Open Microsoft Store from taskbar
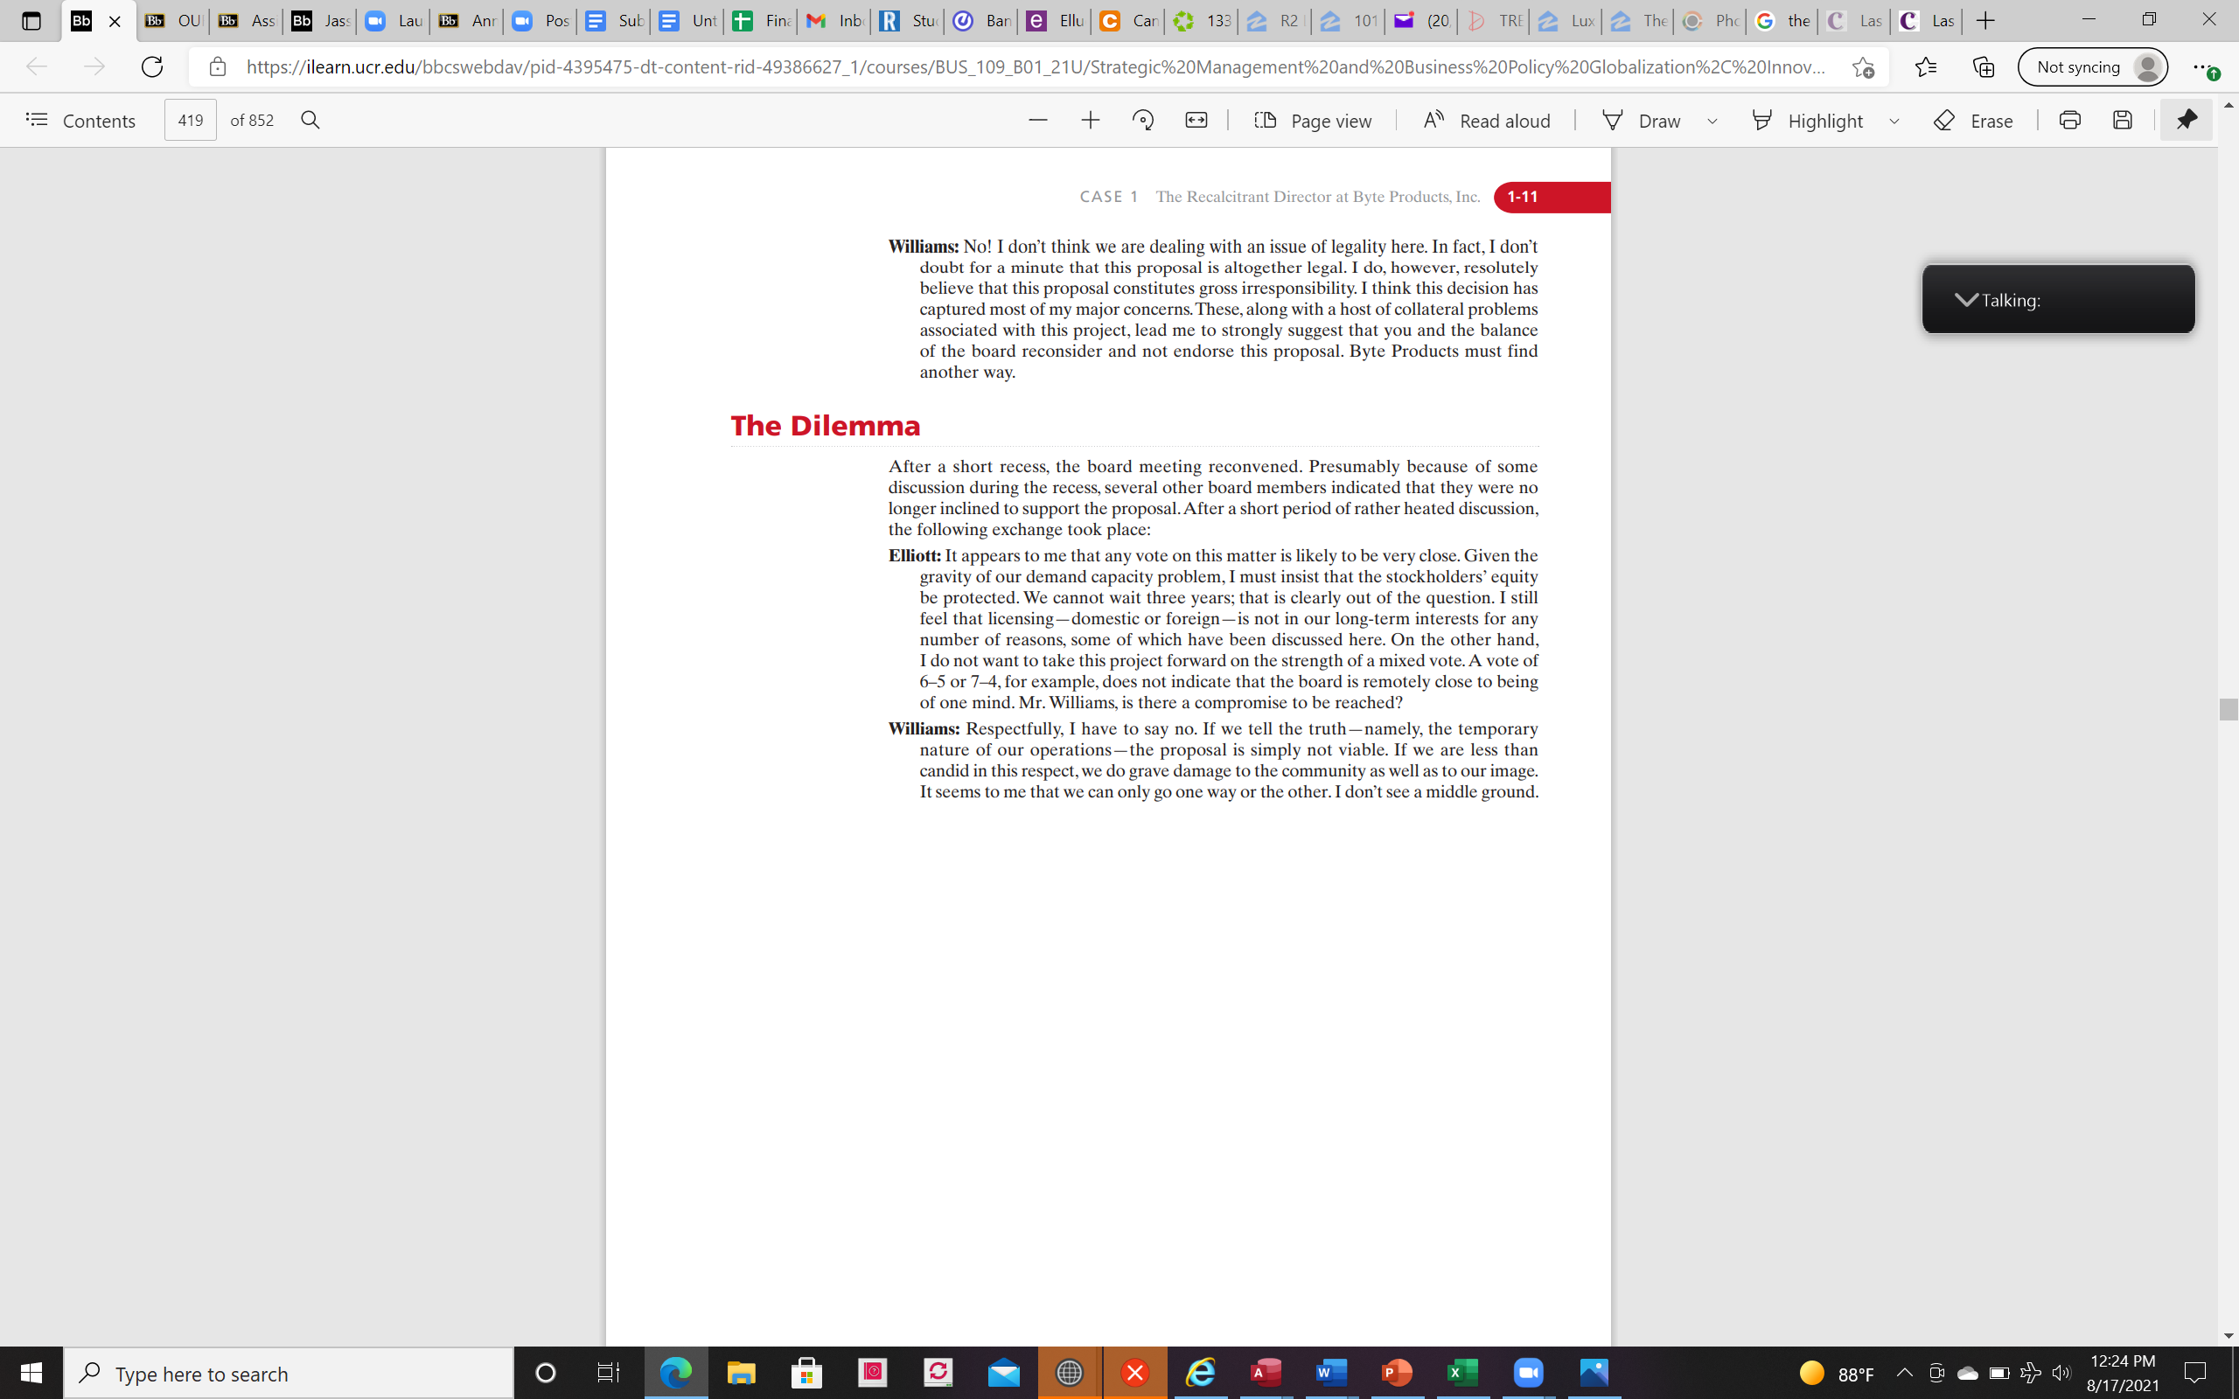The width and height of the screenshot is (2239, 1399). (806, 1373)
